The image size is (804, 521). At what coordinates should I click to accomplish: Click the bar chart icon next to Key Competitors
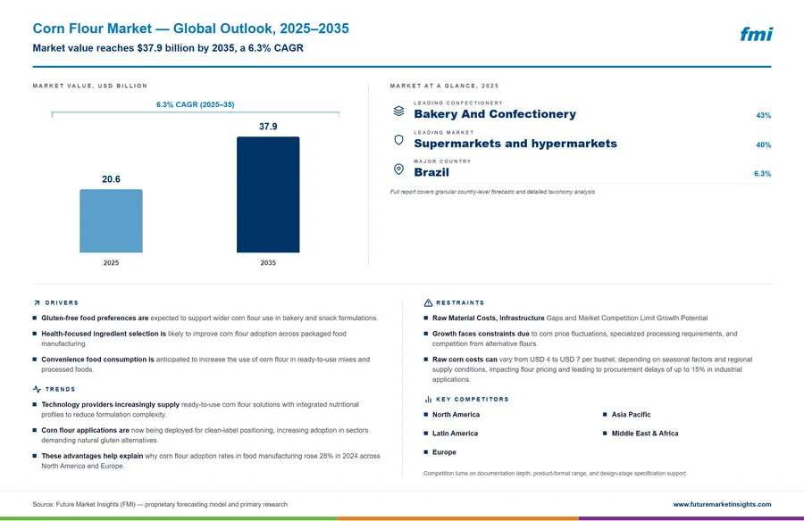(428, 399)
